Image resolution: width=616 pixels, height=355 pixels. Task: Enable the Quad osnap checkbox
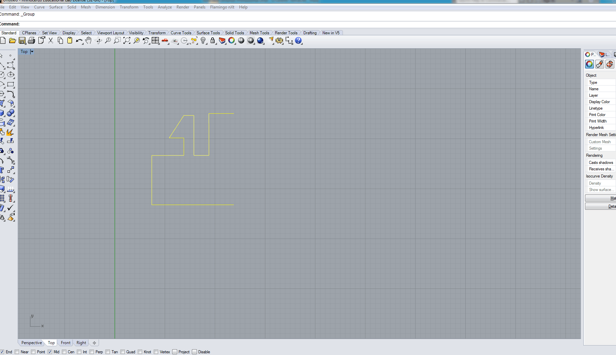pyautogui.click(x=123, y=352)
